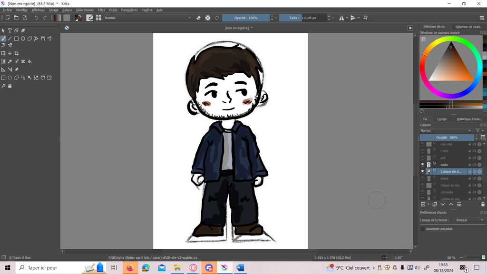Pick the Fill bucket tool
Image resolution: width=487 pixels, height=274 pixels.
pos(29,61)
